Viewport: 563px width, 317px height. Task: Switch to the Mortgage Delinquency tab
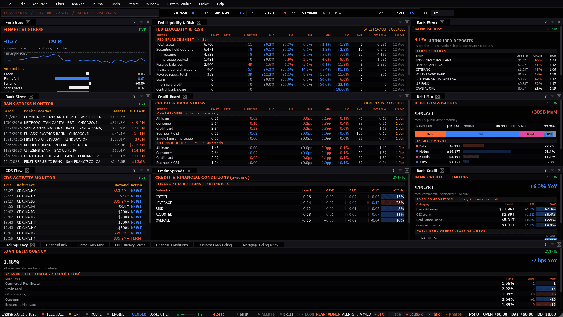click(x=260, y=245)
